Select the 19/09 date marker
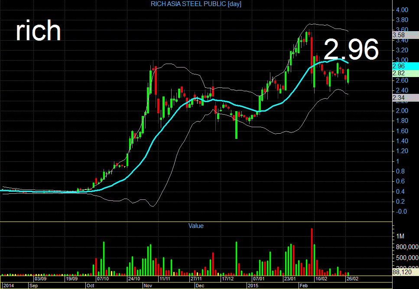The width and height of the screenshot is (419, 289). [71, 279]
